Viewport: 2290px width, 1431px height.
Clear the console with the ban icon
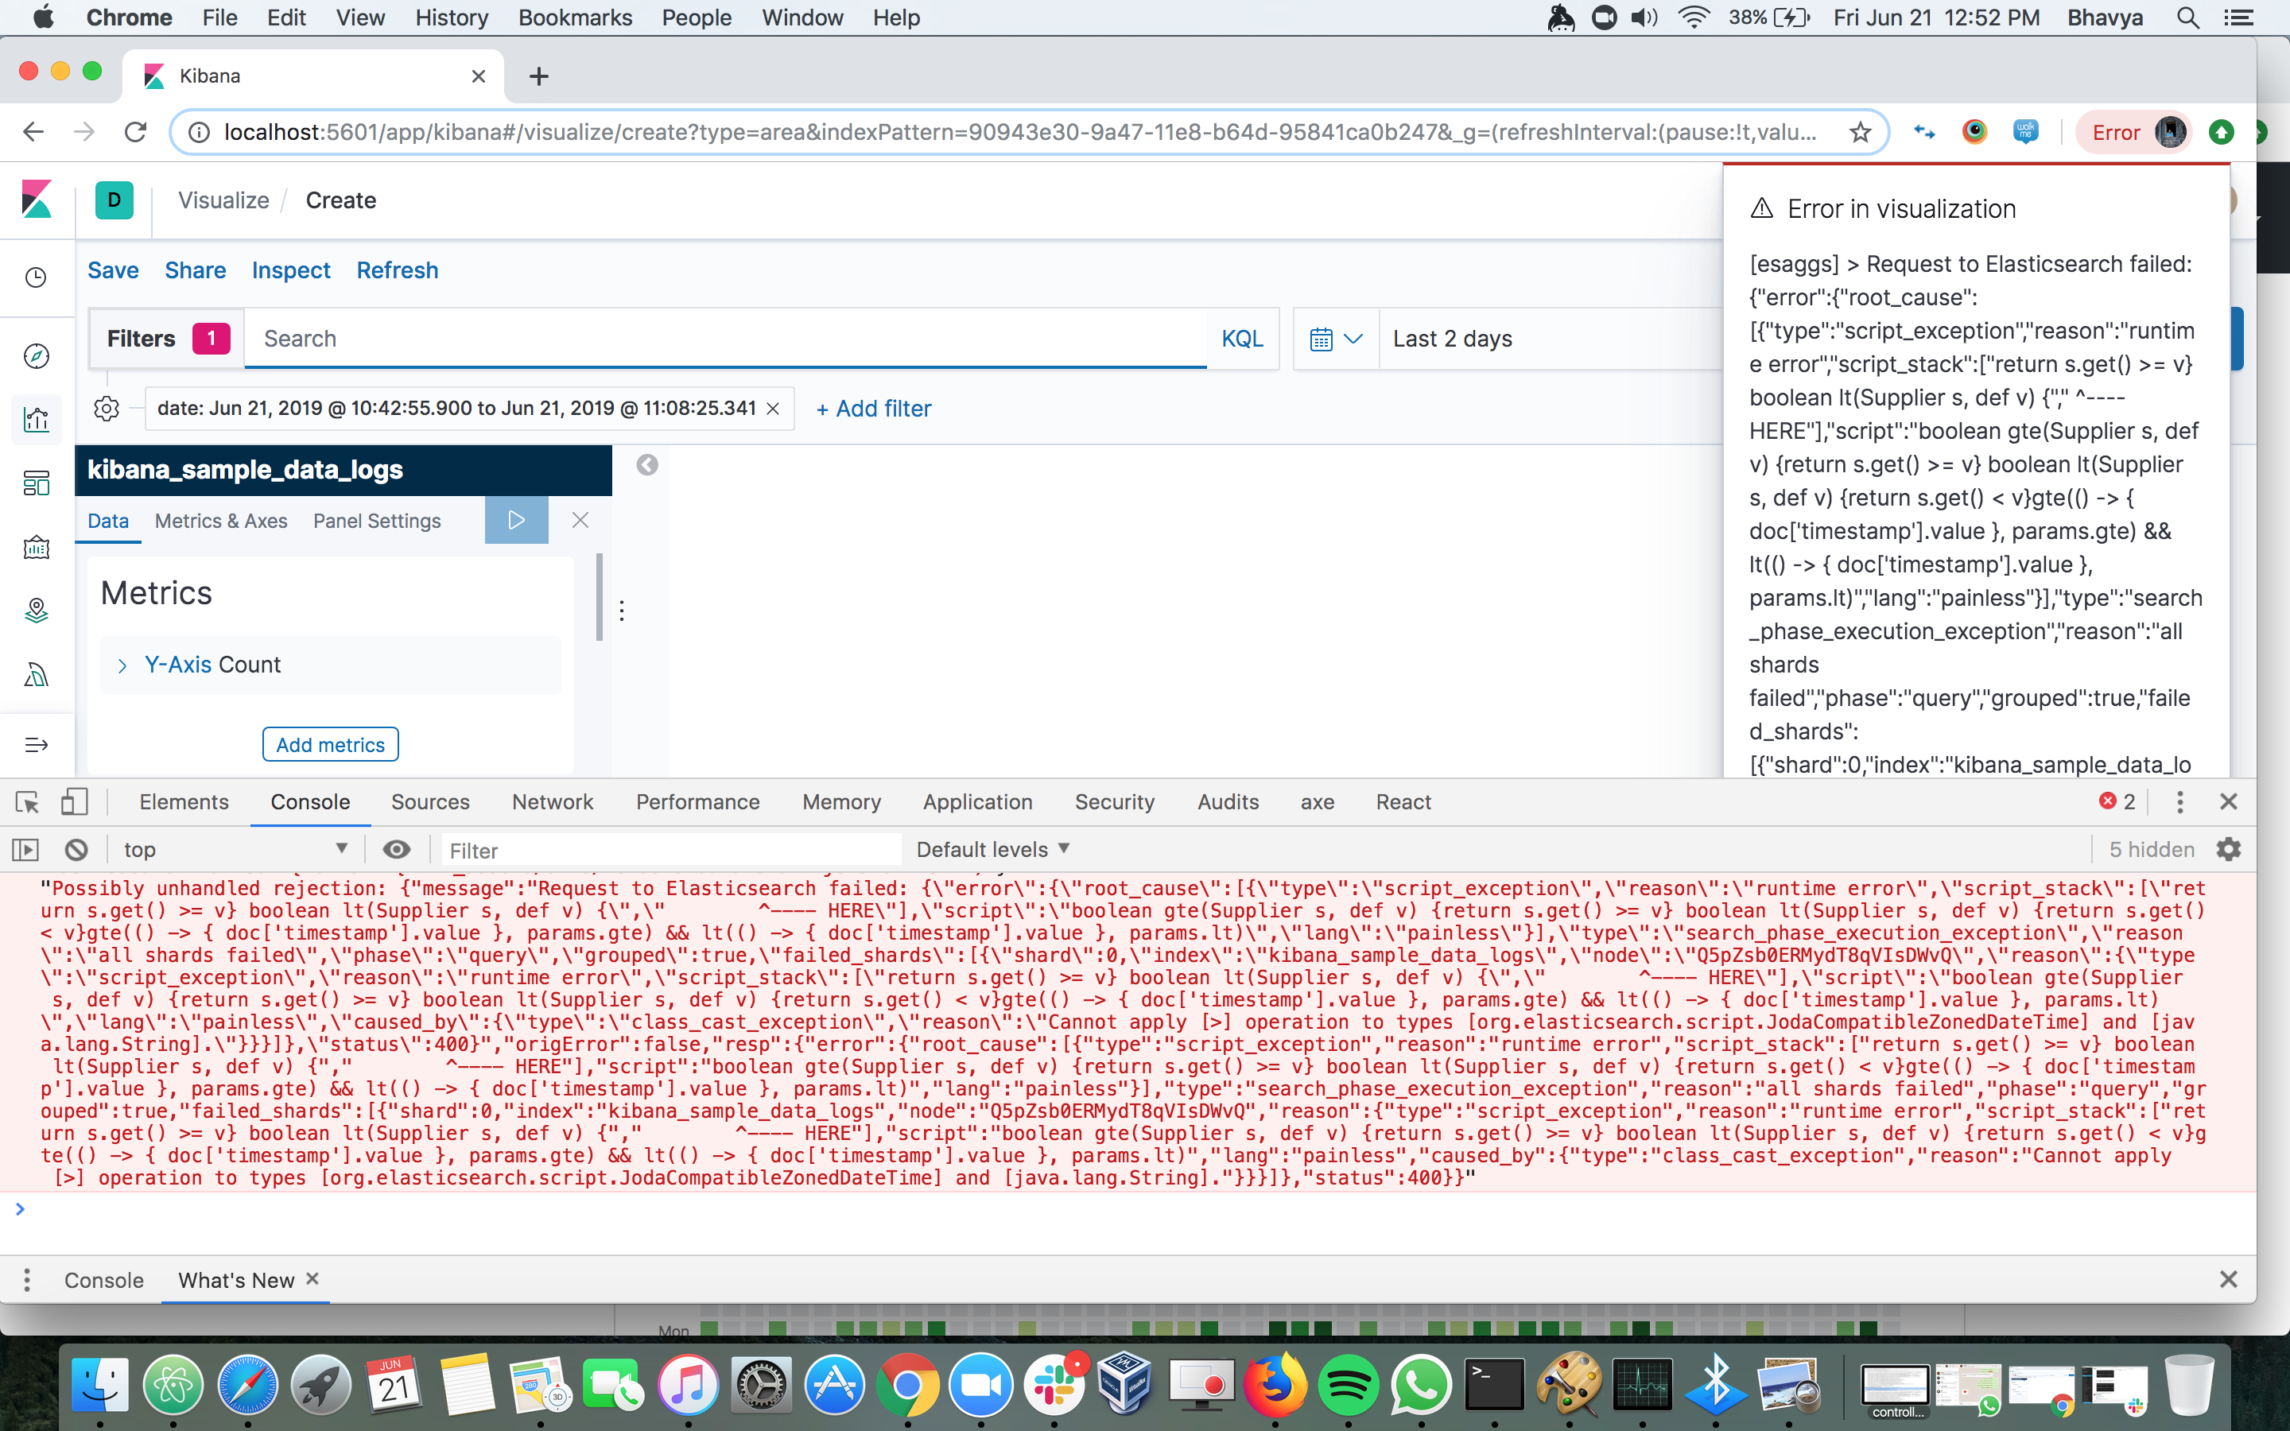point(76,849)
